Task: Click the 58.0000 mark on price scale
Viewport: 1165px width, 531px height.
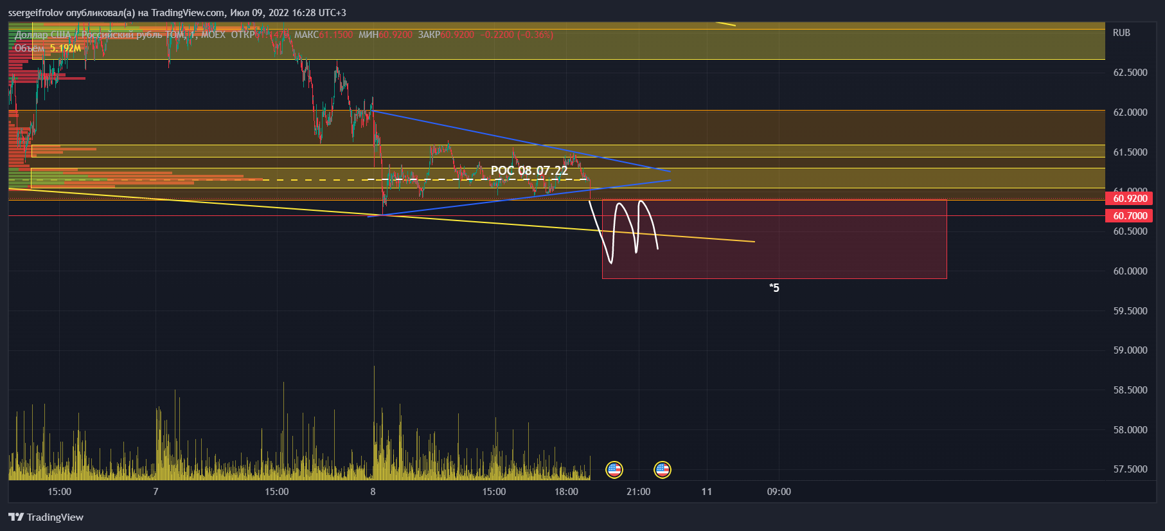Action: [x=1130, y=429]
